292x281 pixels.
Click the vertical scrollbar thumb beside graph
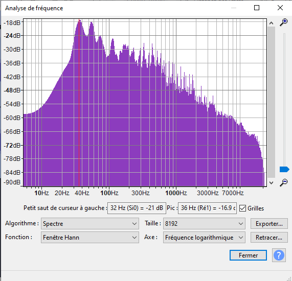click(x=272, y=102)
